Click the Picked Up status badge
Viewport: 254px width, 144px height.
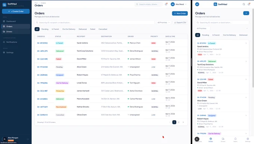(x=60, y=91)
